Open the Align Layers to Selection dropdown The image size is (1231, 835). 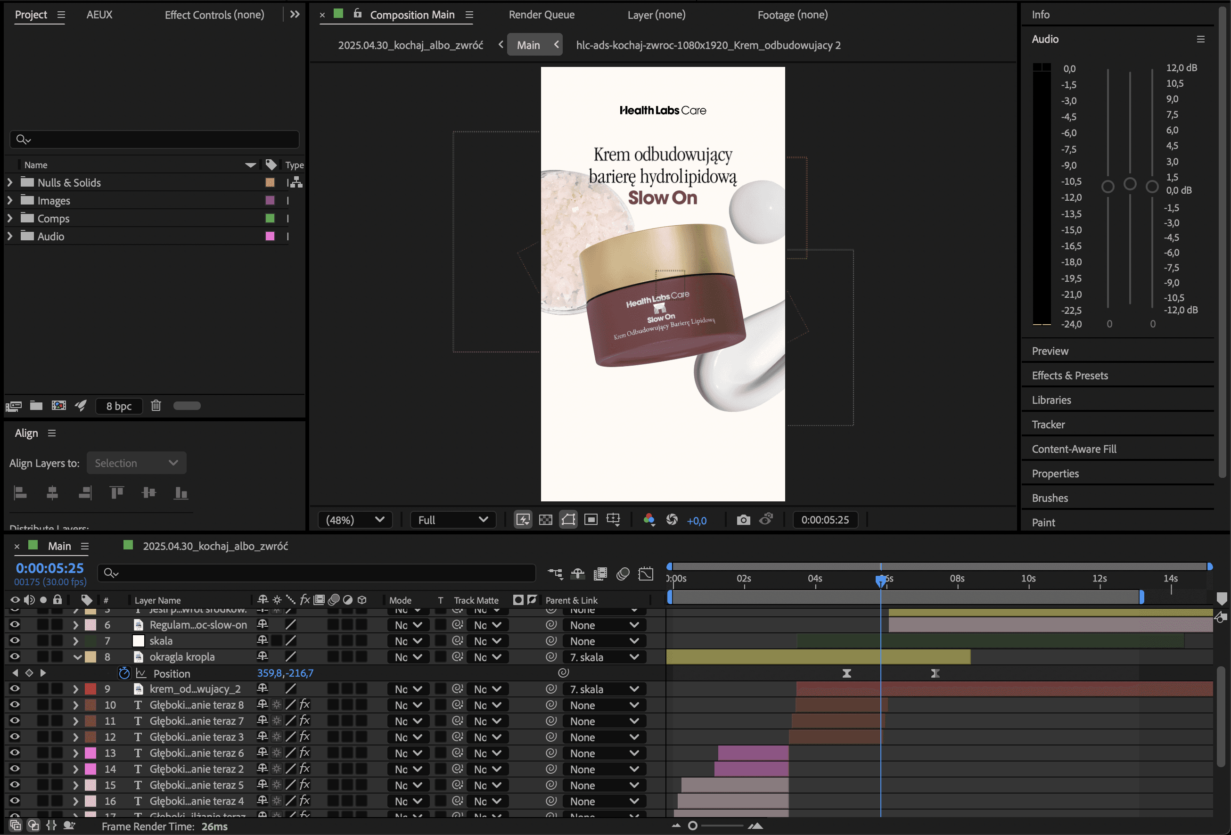[136, 463]
